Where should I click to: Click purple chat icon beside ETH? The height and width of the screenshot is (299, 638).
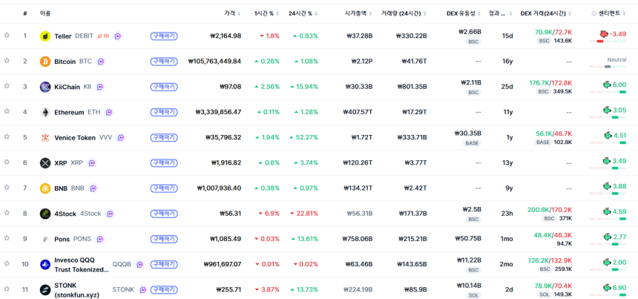click(x=109, y=112)
